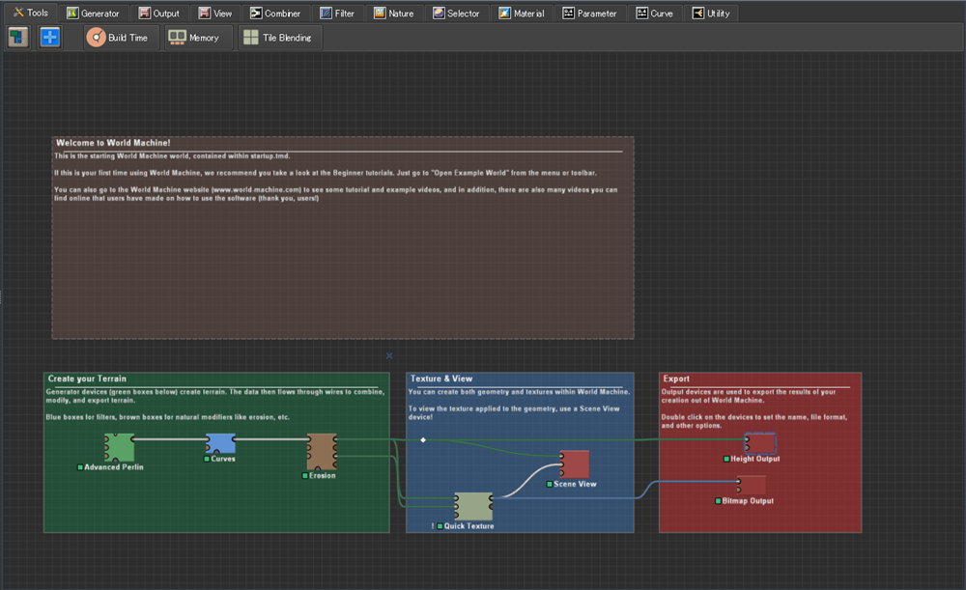Image resolution: width=966 pixels, height=590 pixels.
Task: Click the Create your Terrain group title
Action: click(x=87, y=379)
